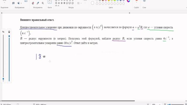The height and width of the screenshot is (105, 187).
Task: Pick the pink color swatch
Action: (x=106, y=1)
